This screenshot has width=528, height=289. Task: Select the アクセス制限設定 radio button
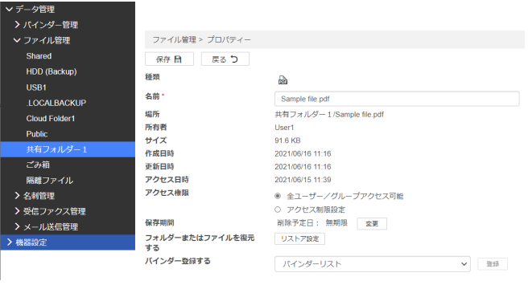[x=278, y=210]
